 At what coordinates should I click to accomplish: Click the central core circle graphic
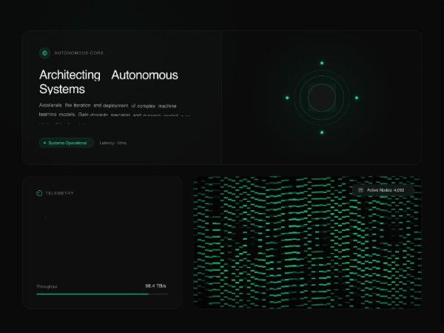tap(321, 98)
